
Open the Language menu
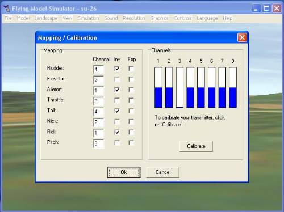207,18
